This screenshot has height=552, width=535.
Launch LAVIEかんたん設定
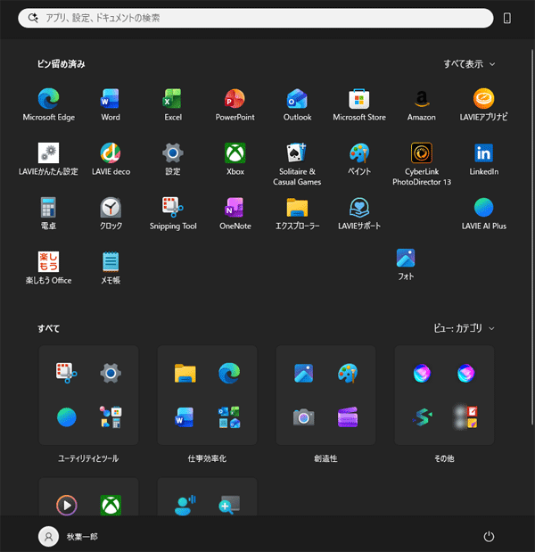pos(48,159)
